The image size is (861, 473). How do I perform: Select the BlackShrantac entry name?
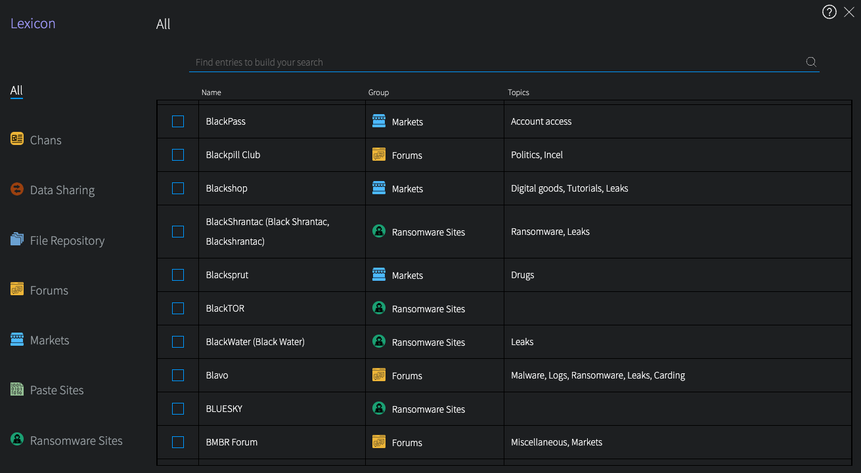coord(268,232)
